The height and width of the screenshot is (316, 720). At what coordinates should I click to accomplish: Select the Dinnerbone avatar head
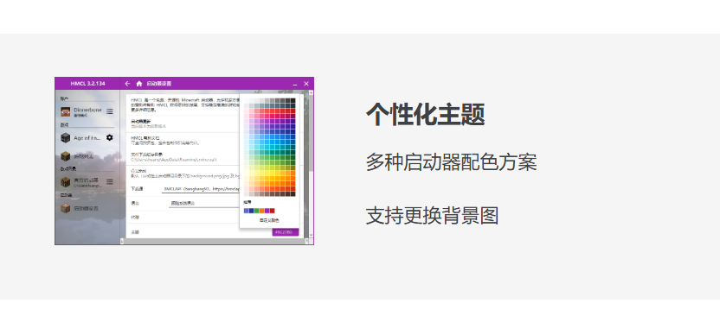[65, 111]
